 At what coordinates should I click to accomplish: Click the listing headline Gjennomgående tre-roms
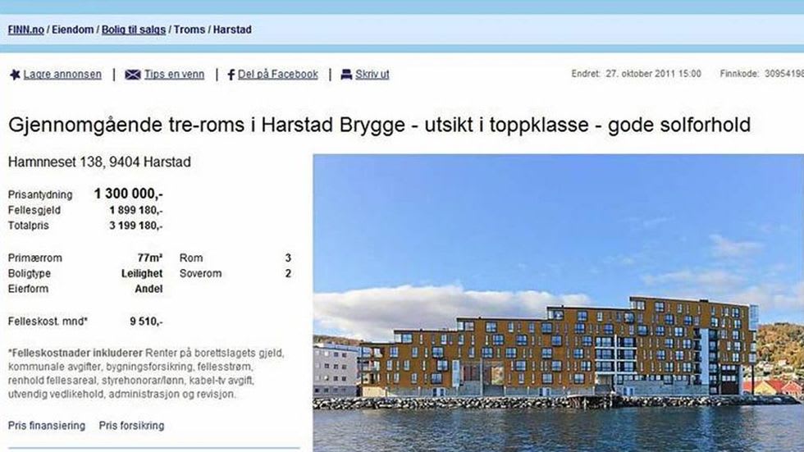click(x=379, y=125)
